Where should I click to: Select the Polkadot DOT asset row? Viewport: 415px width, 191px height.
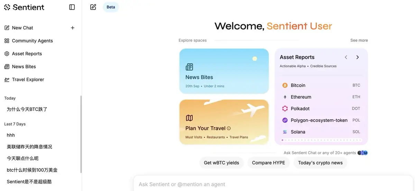[x=321, y=109]
